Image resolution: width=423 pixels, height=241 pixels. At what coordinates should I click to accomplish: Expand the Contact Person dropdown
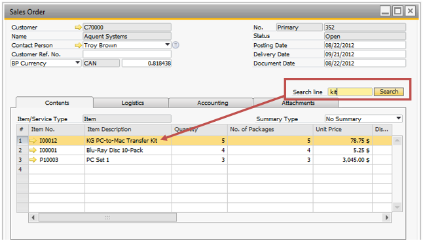pyautogui.click(x=167, y=45)
